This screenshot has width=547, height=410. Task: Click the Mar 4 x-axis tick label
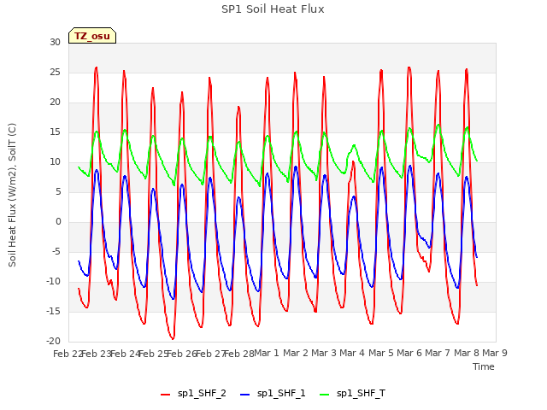(x=352, y=353)
